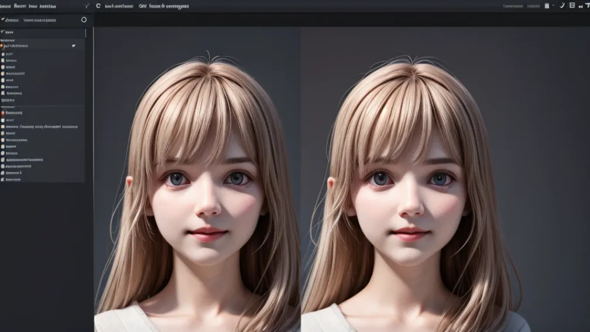Screen dimensions: 590x332
Task: Click the split-square layout icon at top right
Action: click(x=572, y=5)
